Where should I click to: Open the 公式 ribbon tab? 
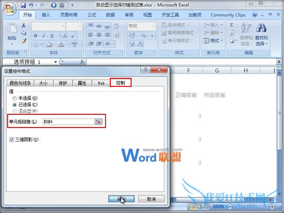point(92,15)
